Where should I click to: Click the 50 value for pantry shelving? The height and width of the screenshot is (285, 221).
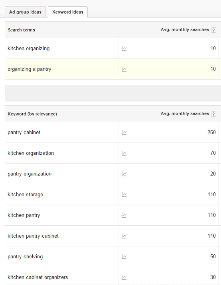213,257
